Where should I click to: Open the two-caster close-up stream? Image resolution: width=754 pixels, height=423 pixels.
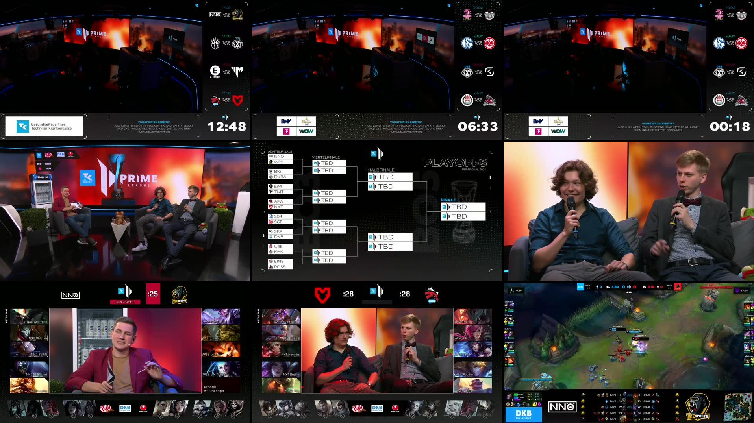629,211
